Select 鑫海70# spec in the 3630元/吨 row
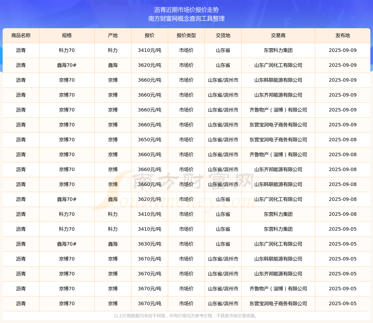 67,244
